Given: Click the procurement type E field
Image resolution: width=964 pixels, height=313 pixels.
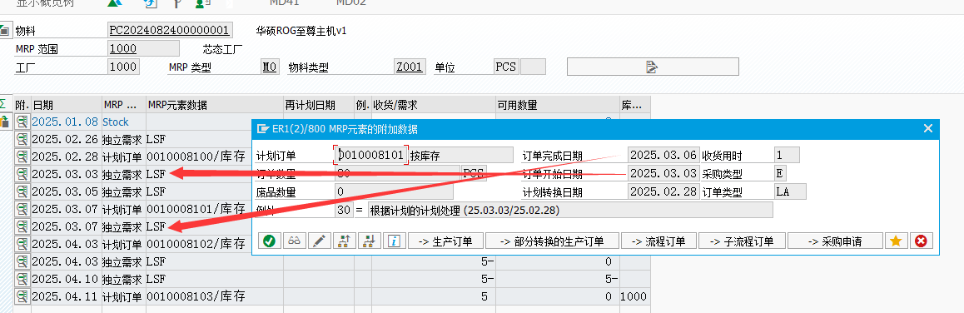Looking at the screenshot, I should coord(779,173).
